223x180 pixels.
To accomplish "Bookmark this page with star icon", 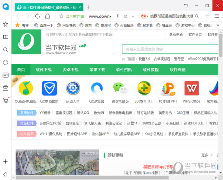I will click(x=61, y=16).
